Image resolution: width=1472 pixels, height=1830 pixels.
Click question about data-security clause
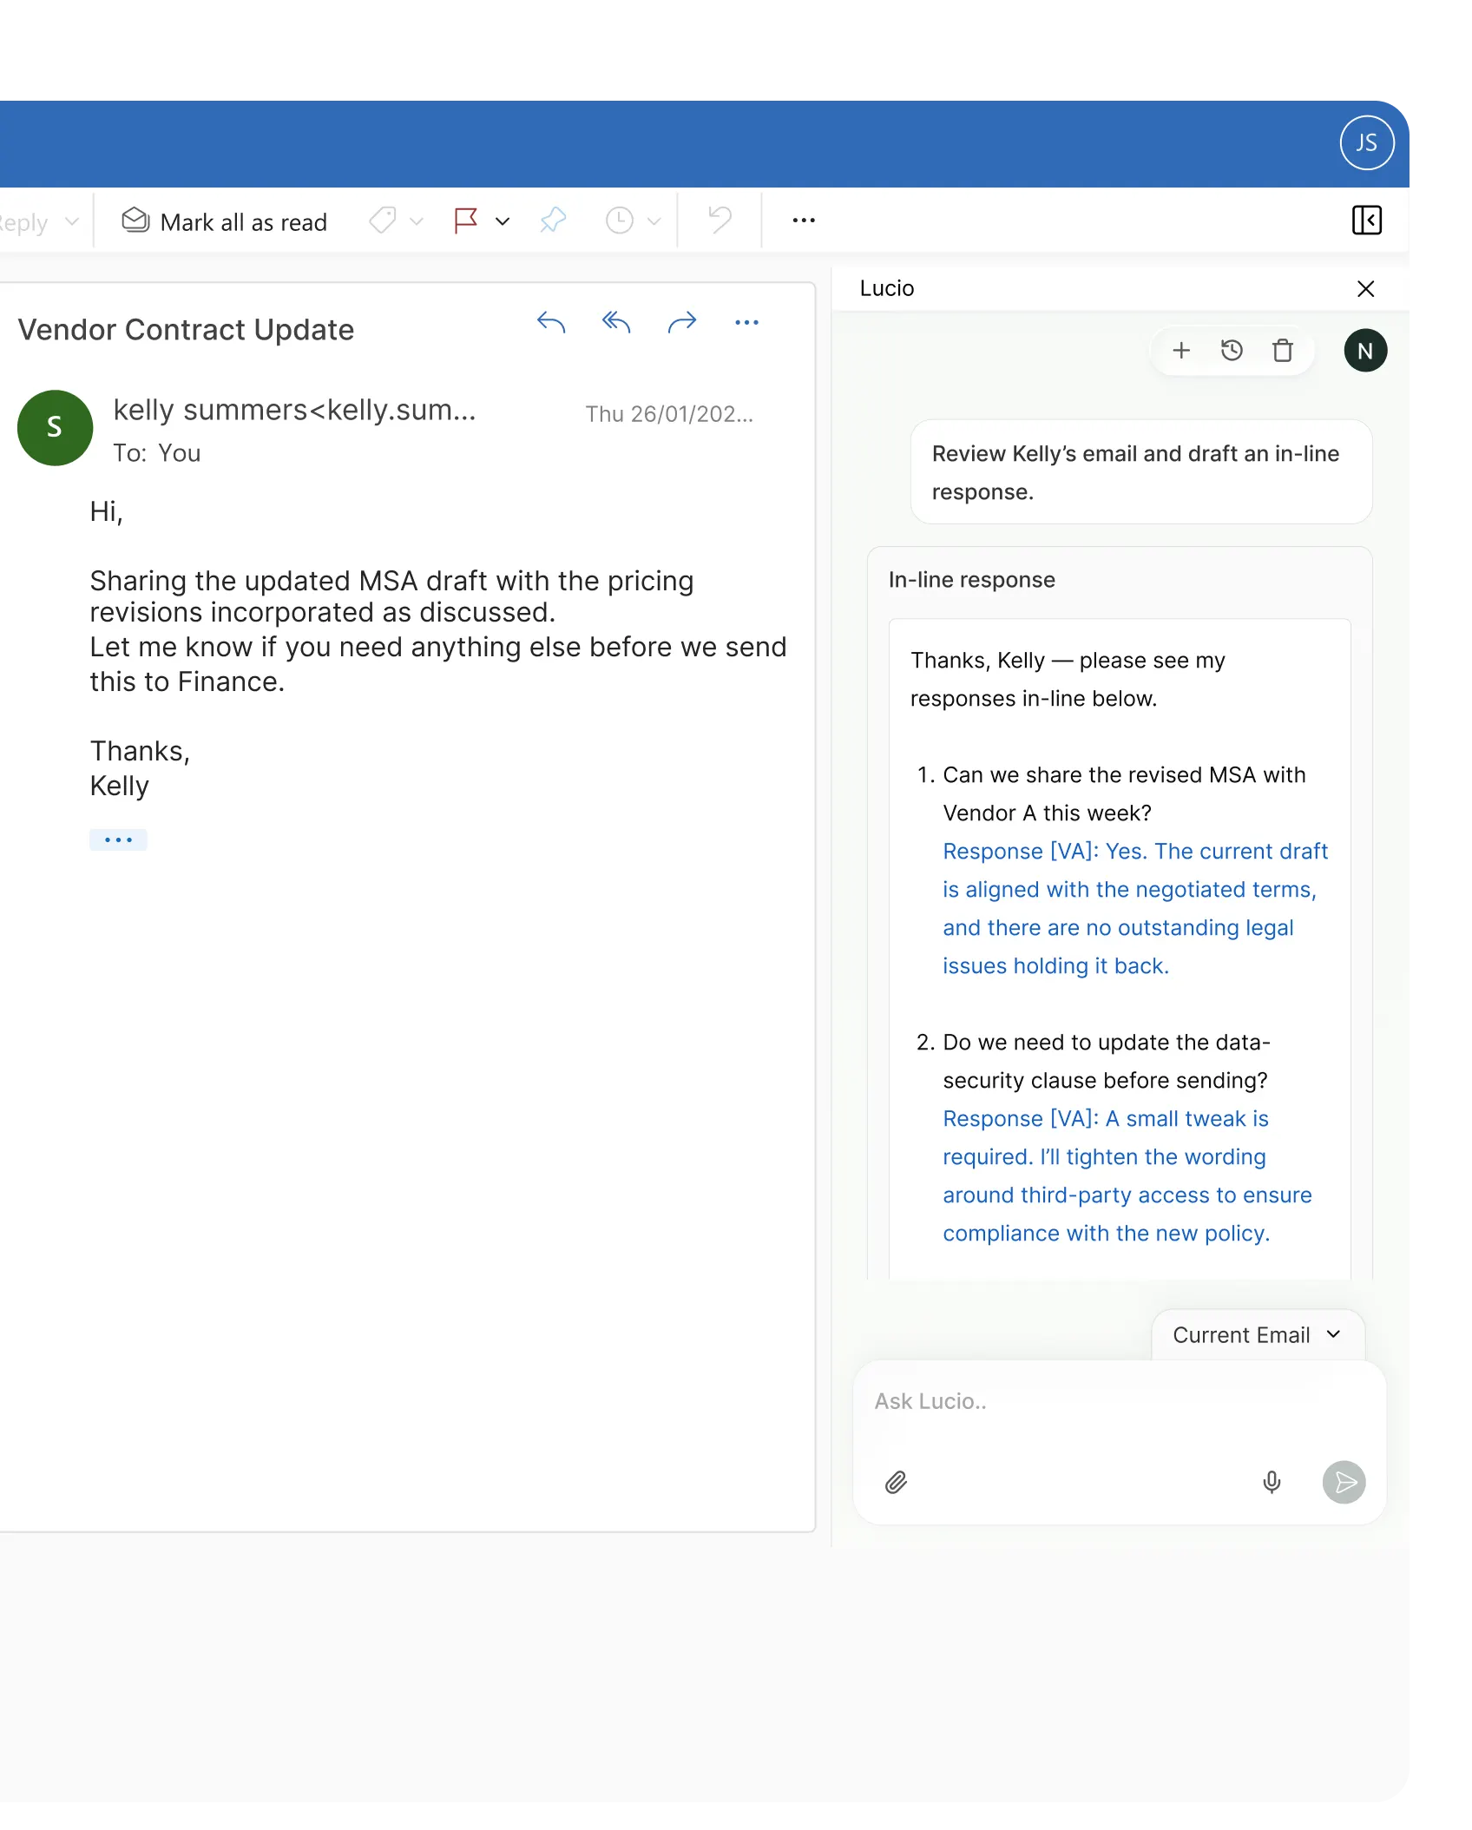point(1106,1061)
